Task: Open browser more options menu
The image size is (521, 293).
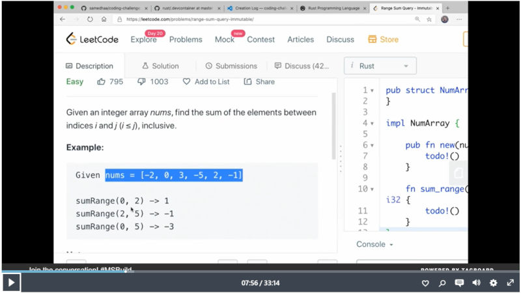Action: [x=459, y=20]
